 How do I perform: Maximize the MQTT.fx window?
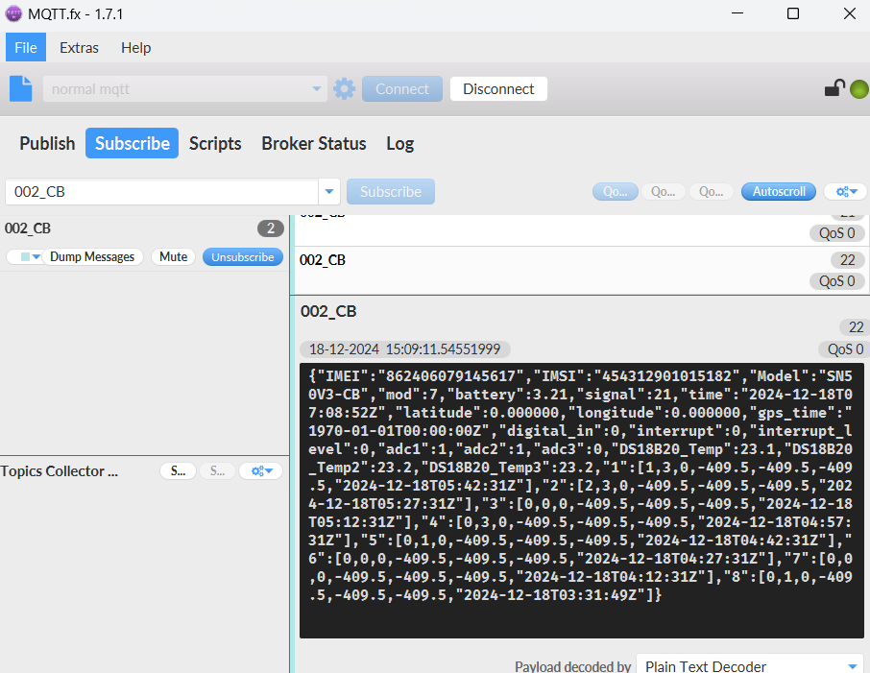coord(793,13)
